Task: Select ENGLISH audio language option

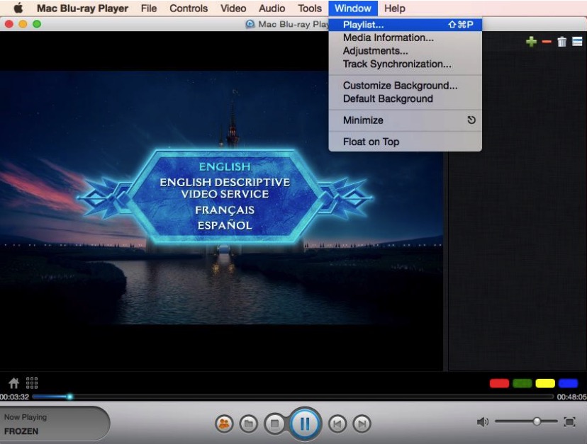Action: (225, 167)
